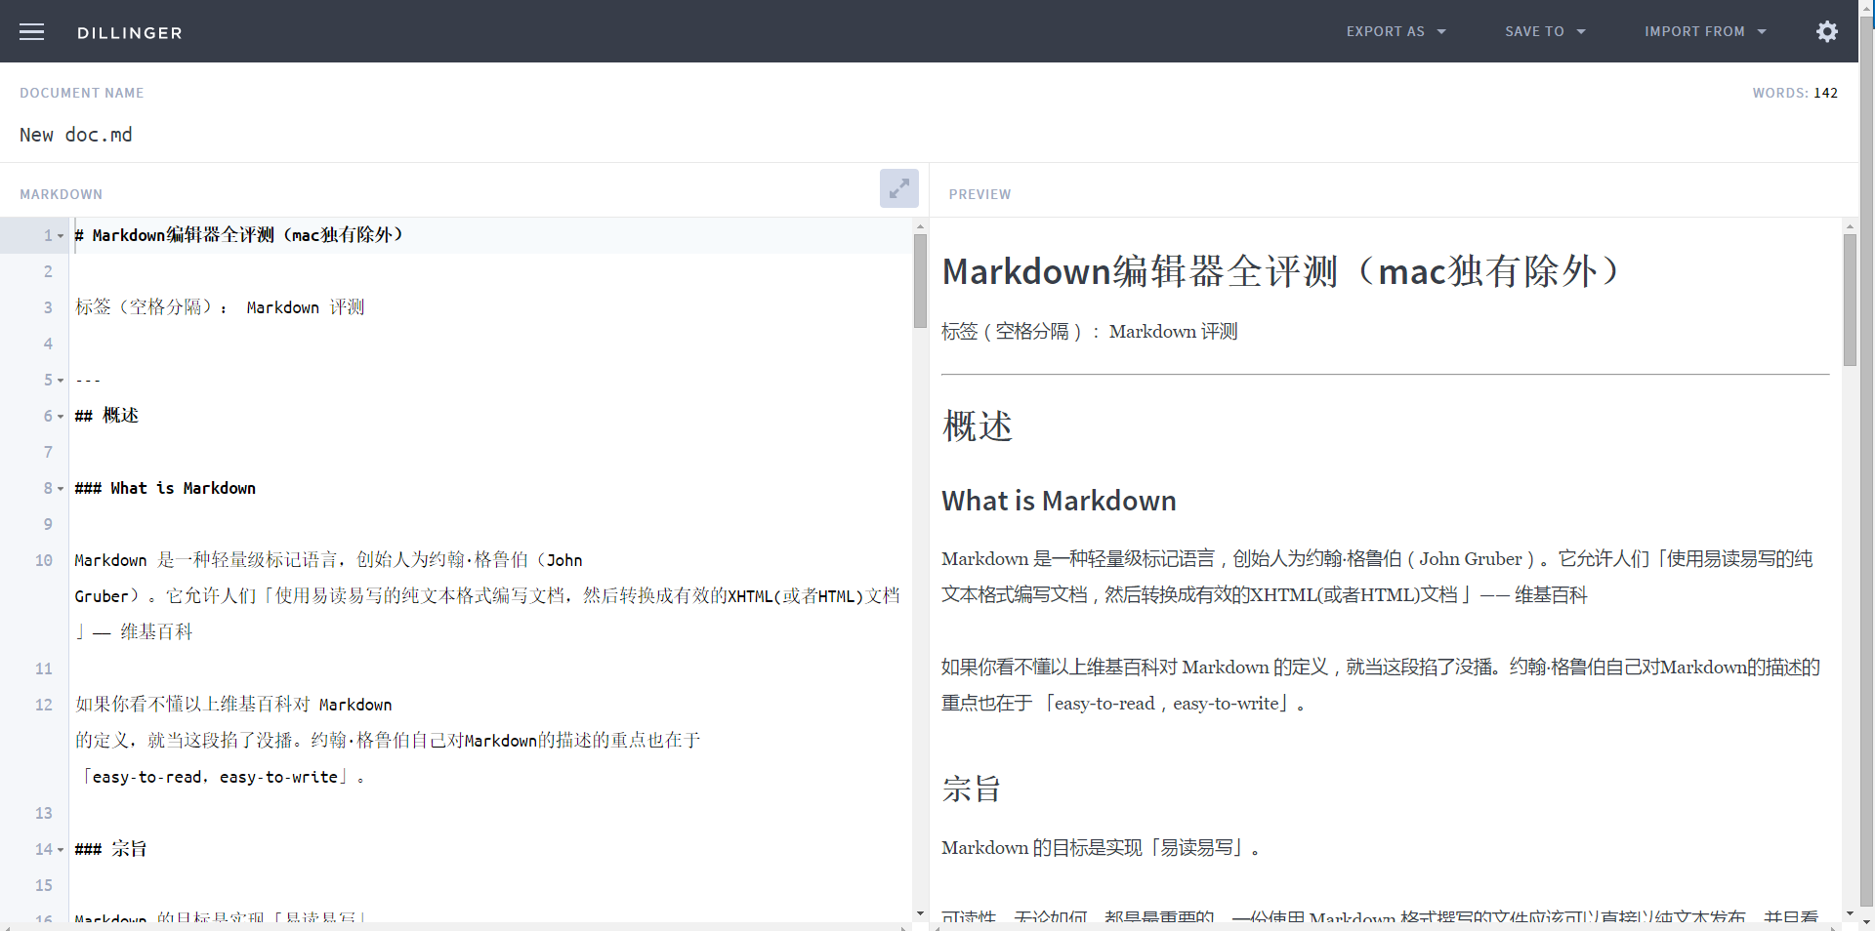Click the DOCUMENT NAME label

pyautogui.click(x=82, y=93)
